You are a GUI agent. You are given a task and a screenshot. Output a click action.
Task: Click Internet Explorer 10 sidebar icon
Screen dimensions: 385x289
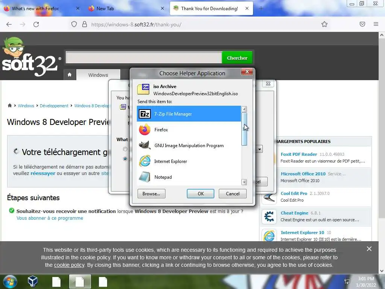point(269,236)
